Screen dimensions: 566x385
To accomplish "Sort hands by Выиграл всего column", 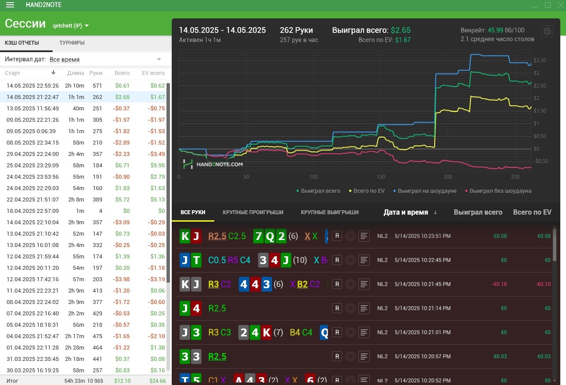I will click(x=478, y=212).
